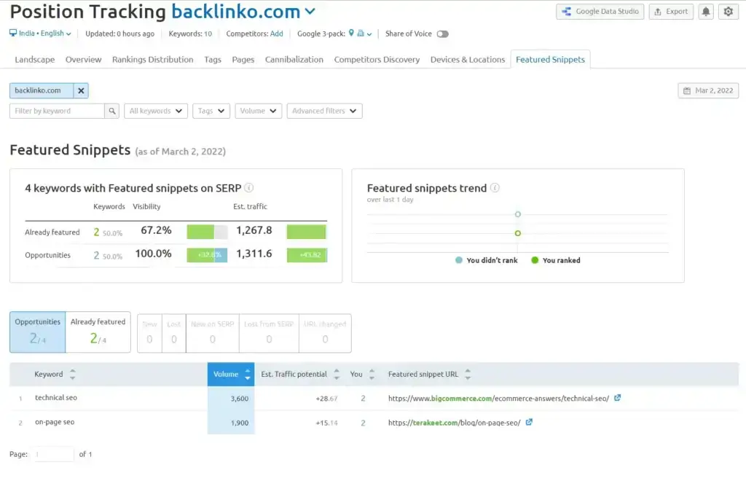Toggle sorting on Est. Traffic potential column
746x481 pixels.
pos(337,374)
